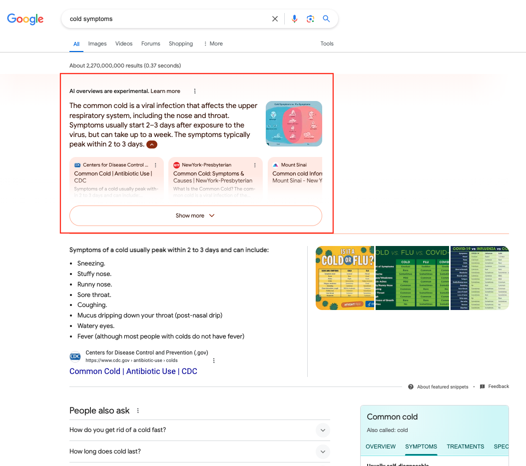Switch to the Shopping results tab
This screenshot has height=466, width=526.
(x=180, y=44)
